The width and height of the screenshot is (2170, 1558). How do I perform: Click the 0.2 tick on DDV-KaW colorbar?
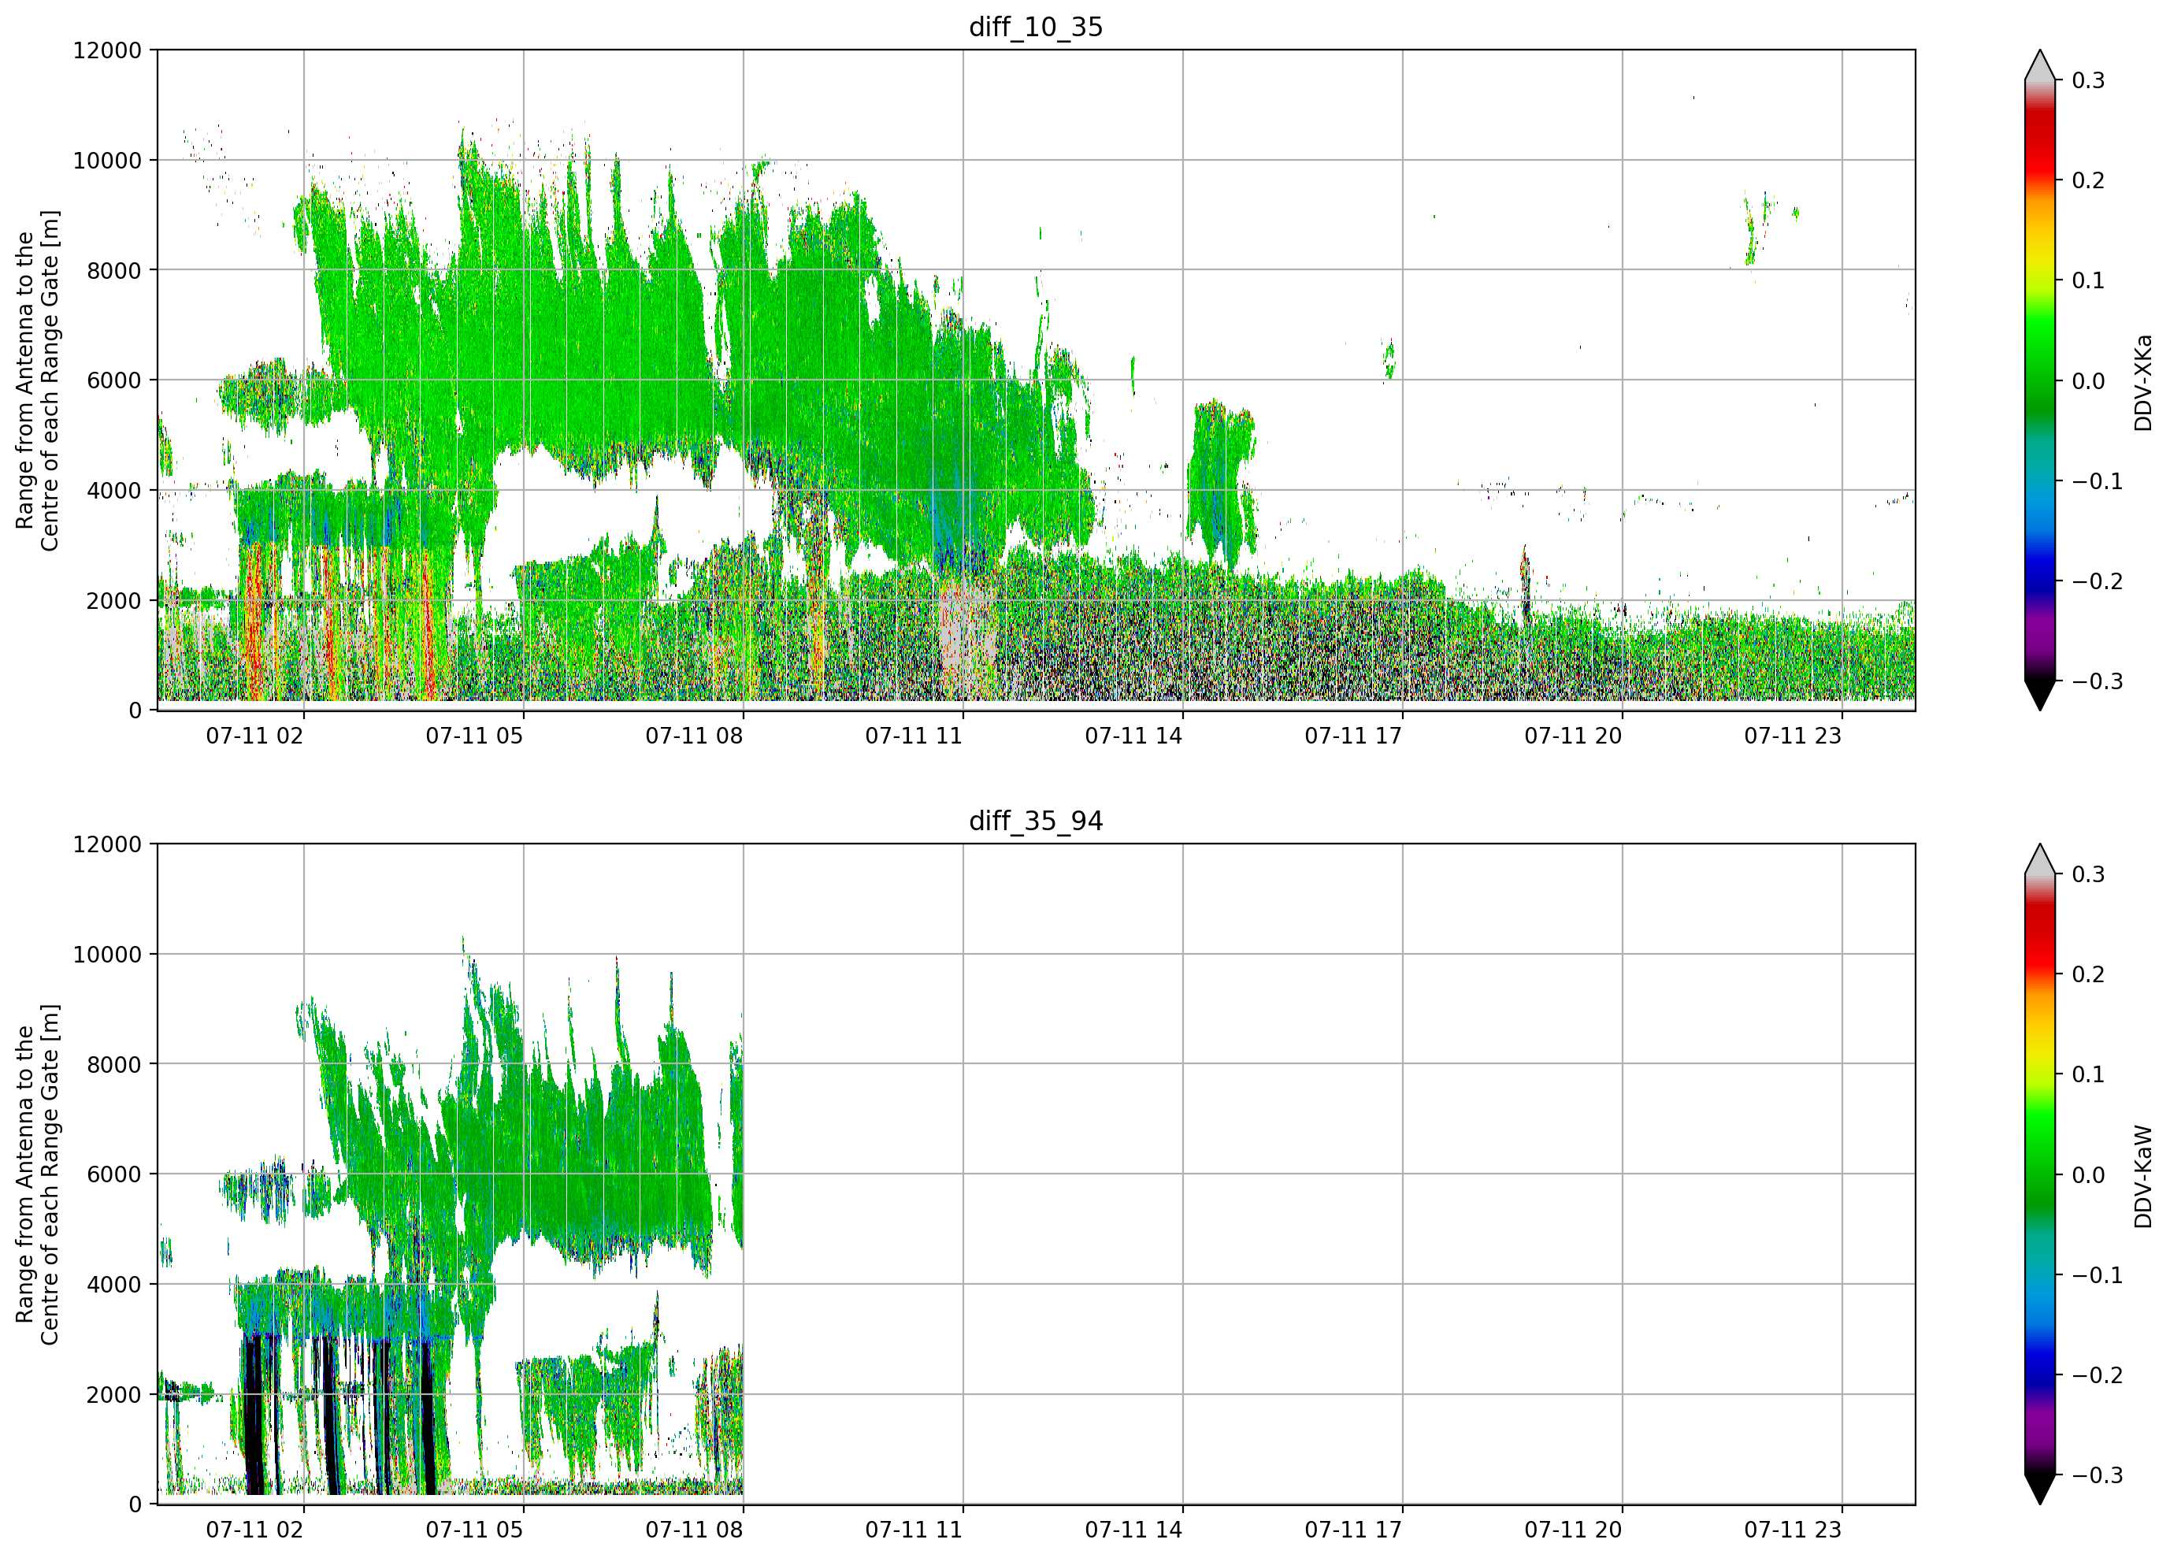(2089, 974)
